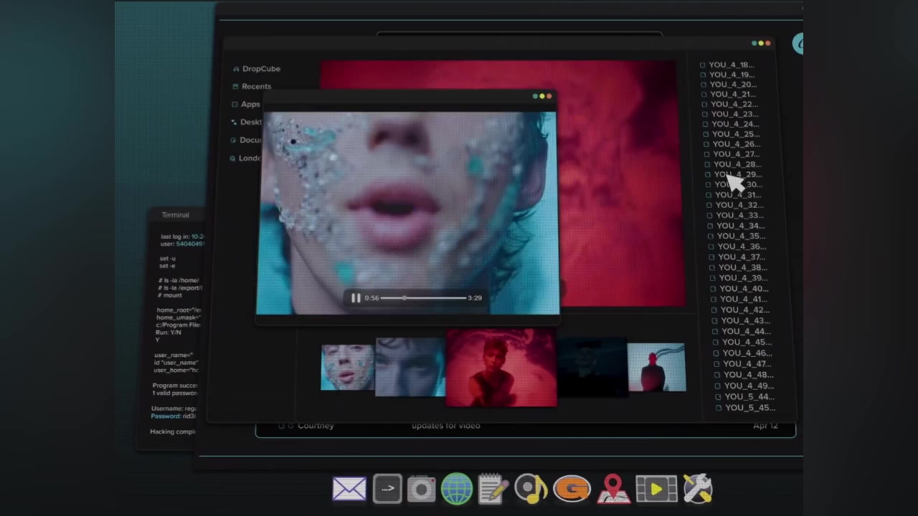Pause the playing video
This screenshot has width=918, height=516.
click(x=356, y=298)
